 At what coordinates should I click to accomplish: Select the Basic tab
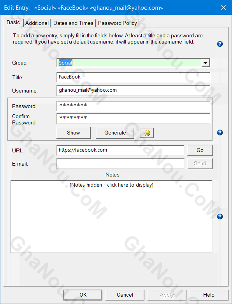13,23
